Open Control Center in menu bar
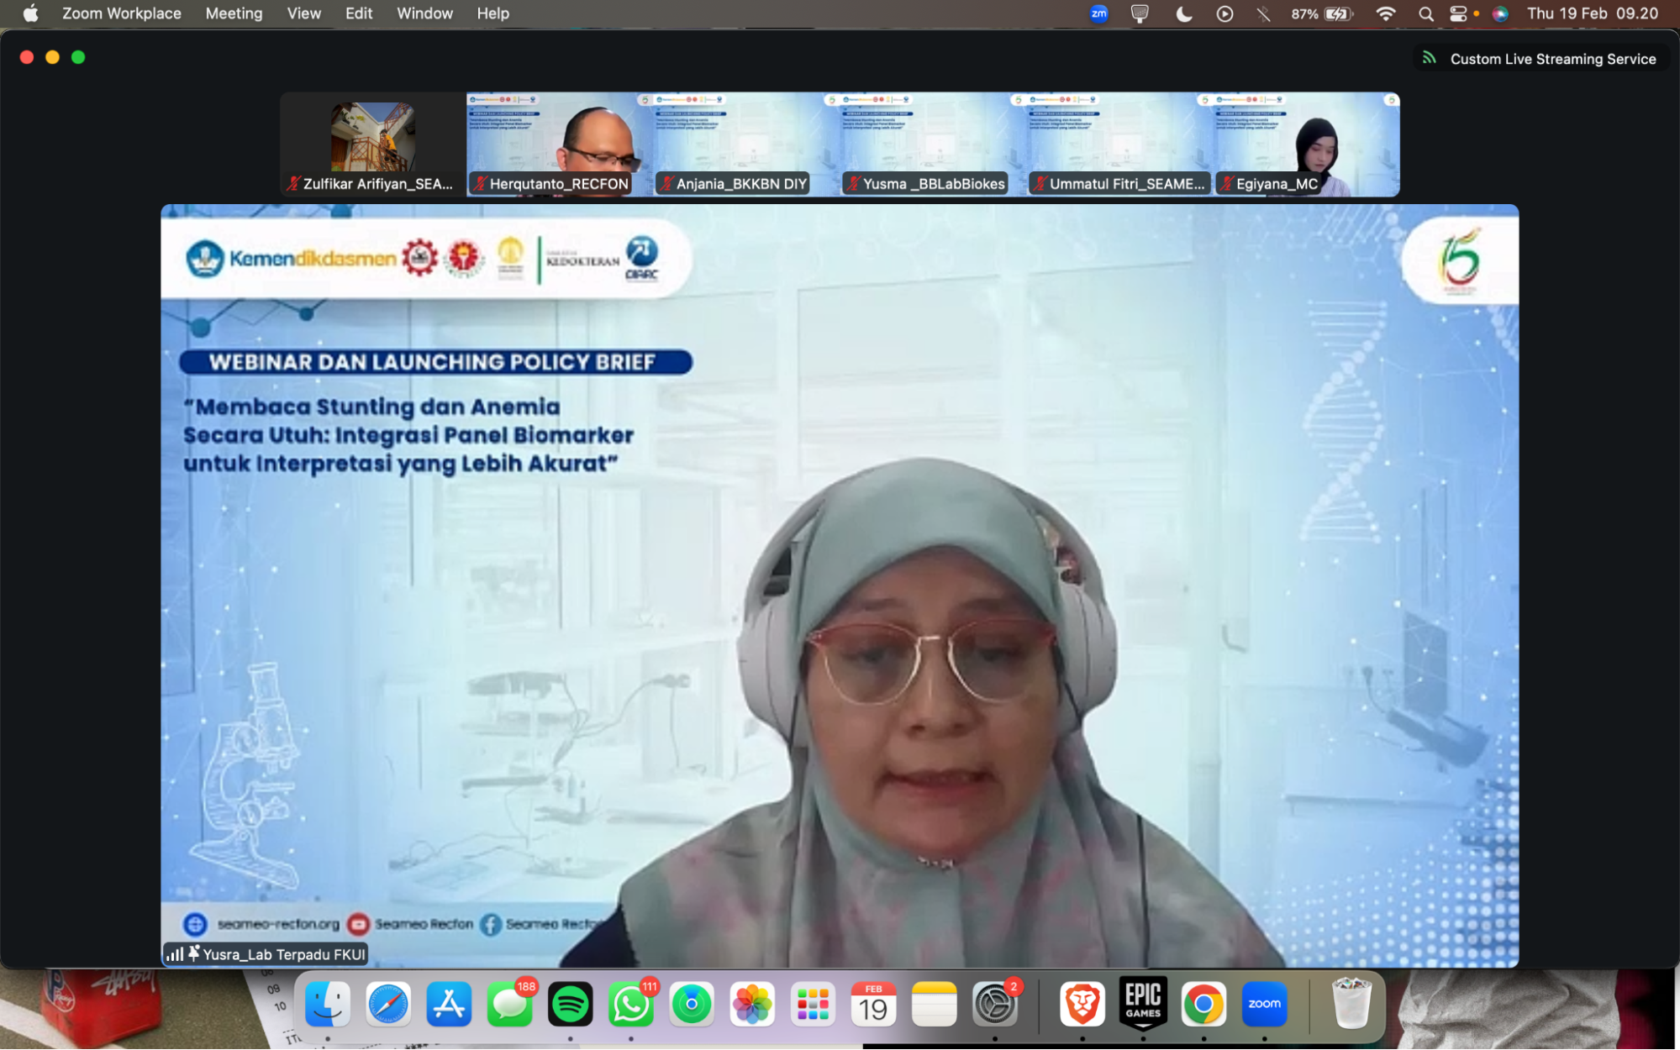Screen dimensions: 1680x1050 [1459, 13]
